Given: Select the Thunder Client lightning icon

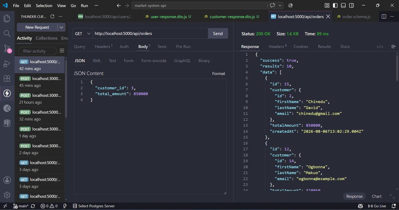Looking at the screenshot, I should pyautogui.click(x=7, y=93).
